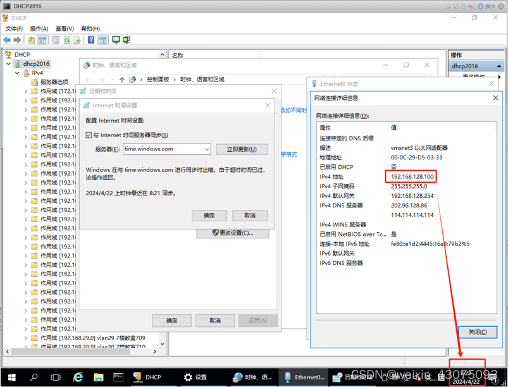Open the 查看(V) menu
Viewport: 508px width, 387px height.
[65, 29]
